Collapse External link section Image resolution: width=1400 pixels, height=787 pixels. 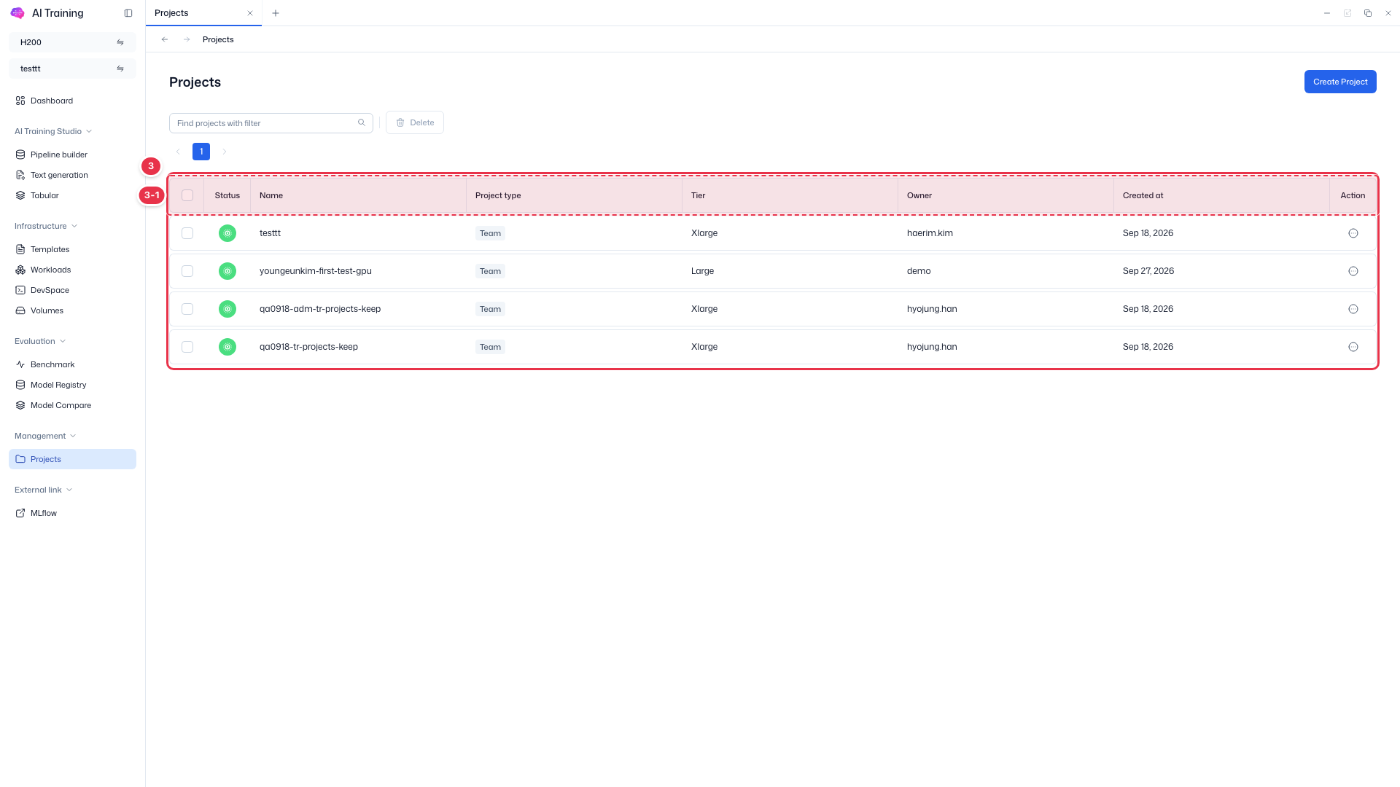44,490
